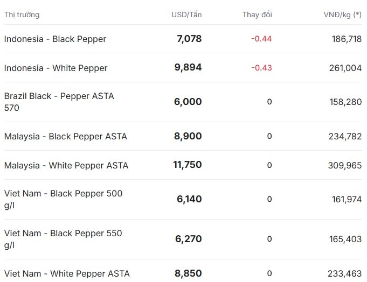Select the Indonesia - Black Pepper row label

tap(55, 39)
